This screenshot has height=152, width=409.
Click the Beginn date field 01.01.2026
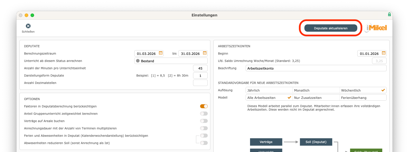click(x=372, y=53)
